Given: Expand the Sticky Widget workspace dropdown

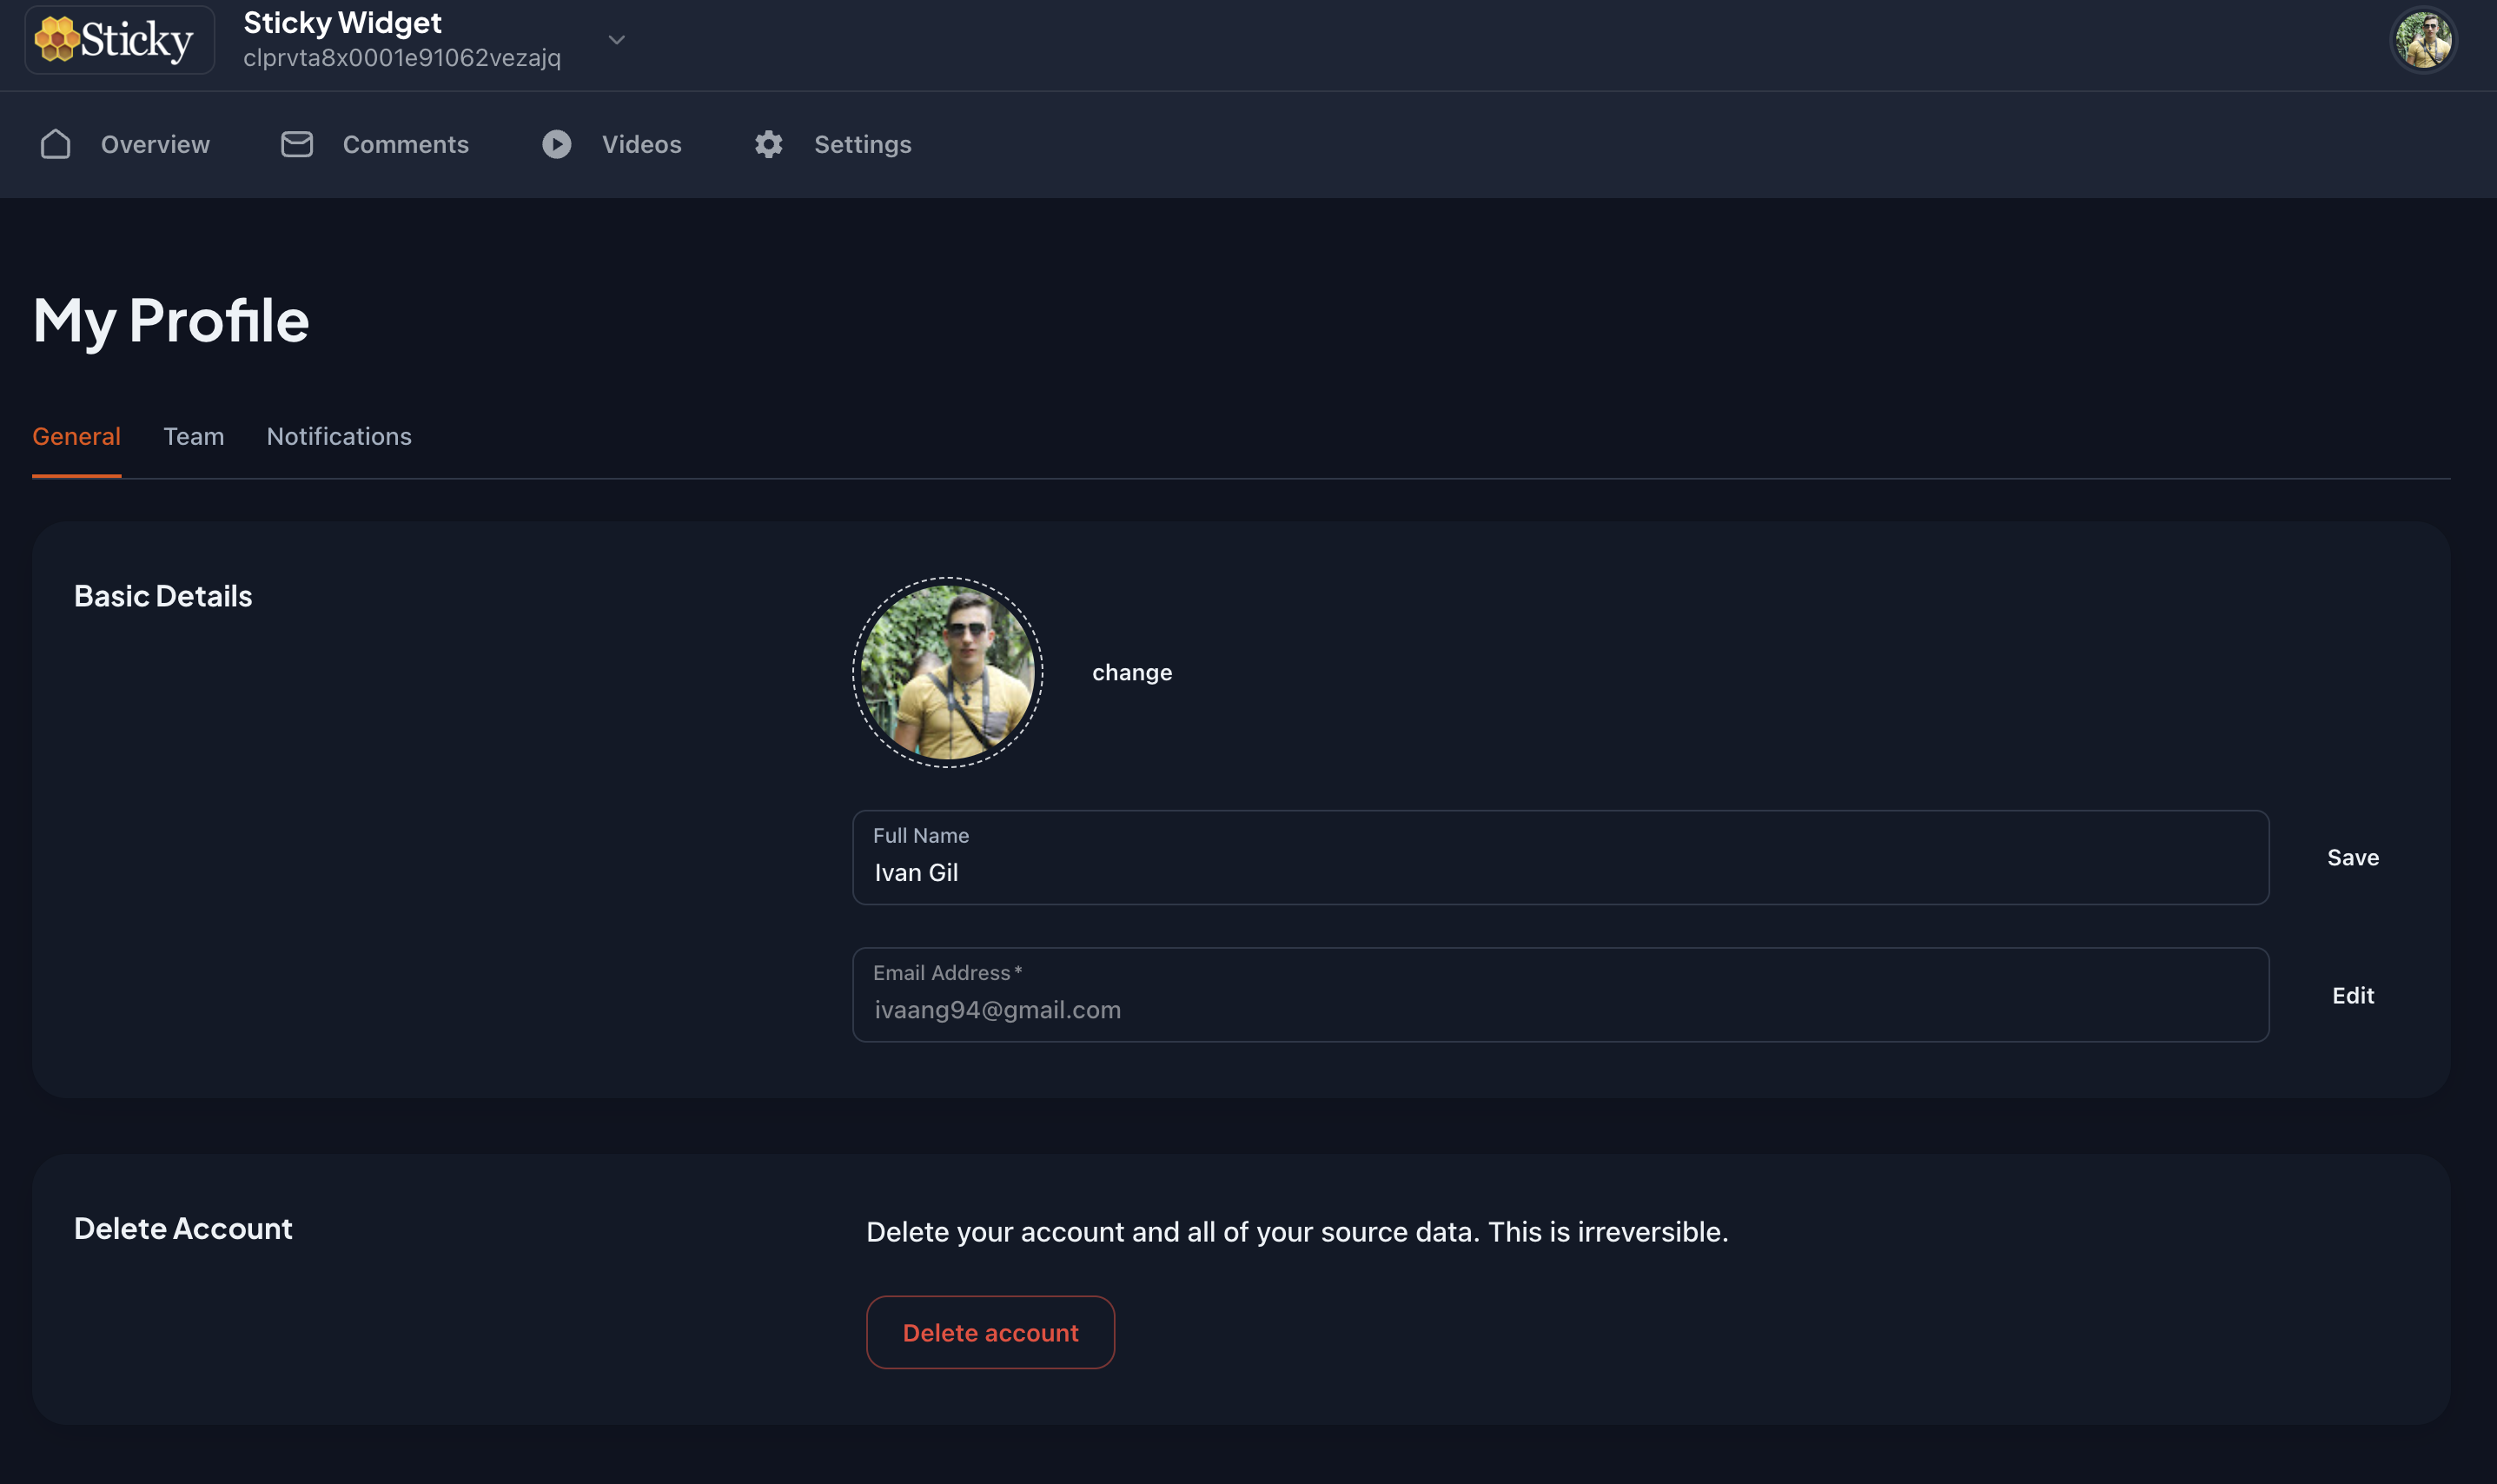Looking at the screenshot, I should 616,40.
